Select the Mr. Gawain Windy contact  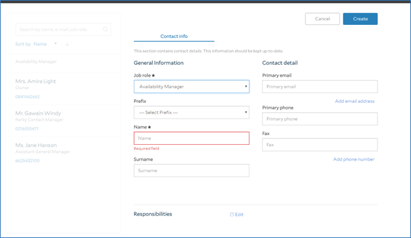point(63,121)
